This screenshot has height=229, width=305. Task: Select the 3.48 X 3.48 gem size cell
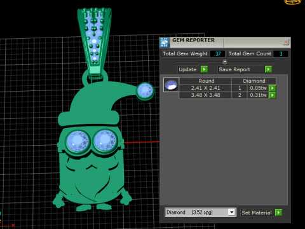click(205, 95)
